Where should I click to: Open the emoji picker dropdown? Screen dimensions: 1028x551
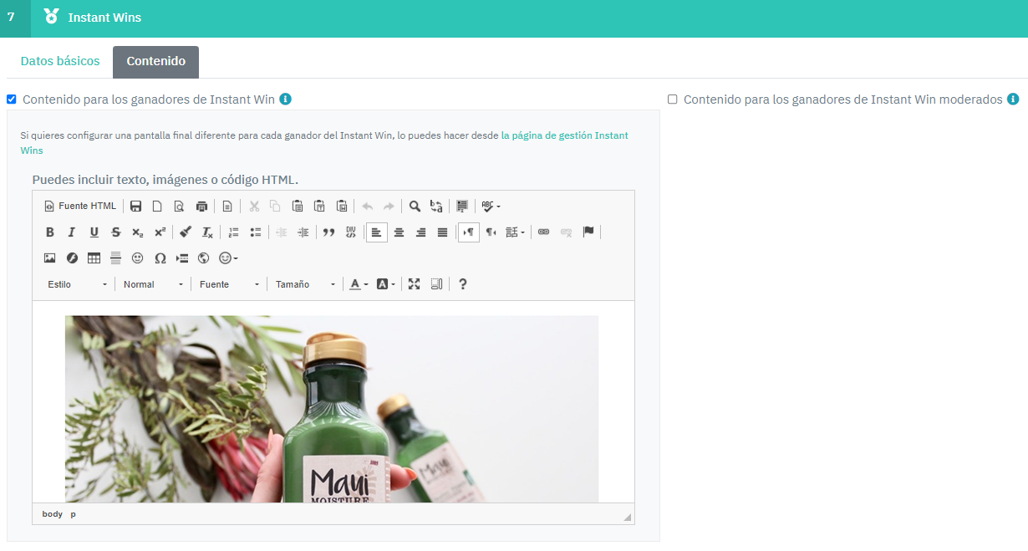click(x=228, y=258)
